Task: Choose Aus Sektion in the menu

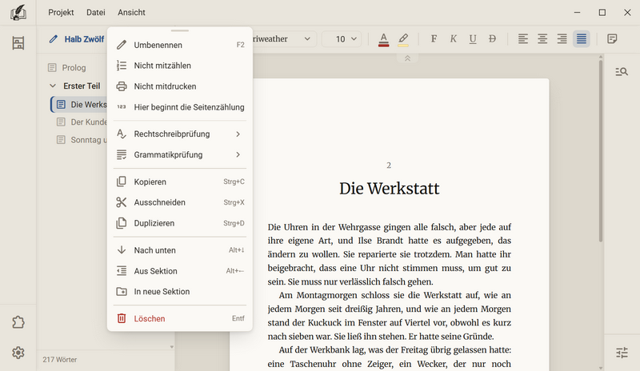Action: click(x=179, y=271)
